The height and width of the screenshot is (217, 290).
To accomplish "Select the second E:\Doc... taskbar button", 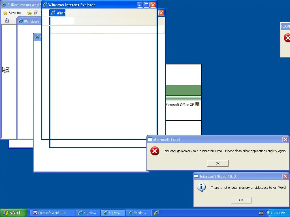I will click(x=113, y=213).
